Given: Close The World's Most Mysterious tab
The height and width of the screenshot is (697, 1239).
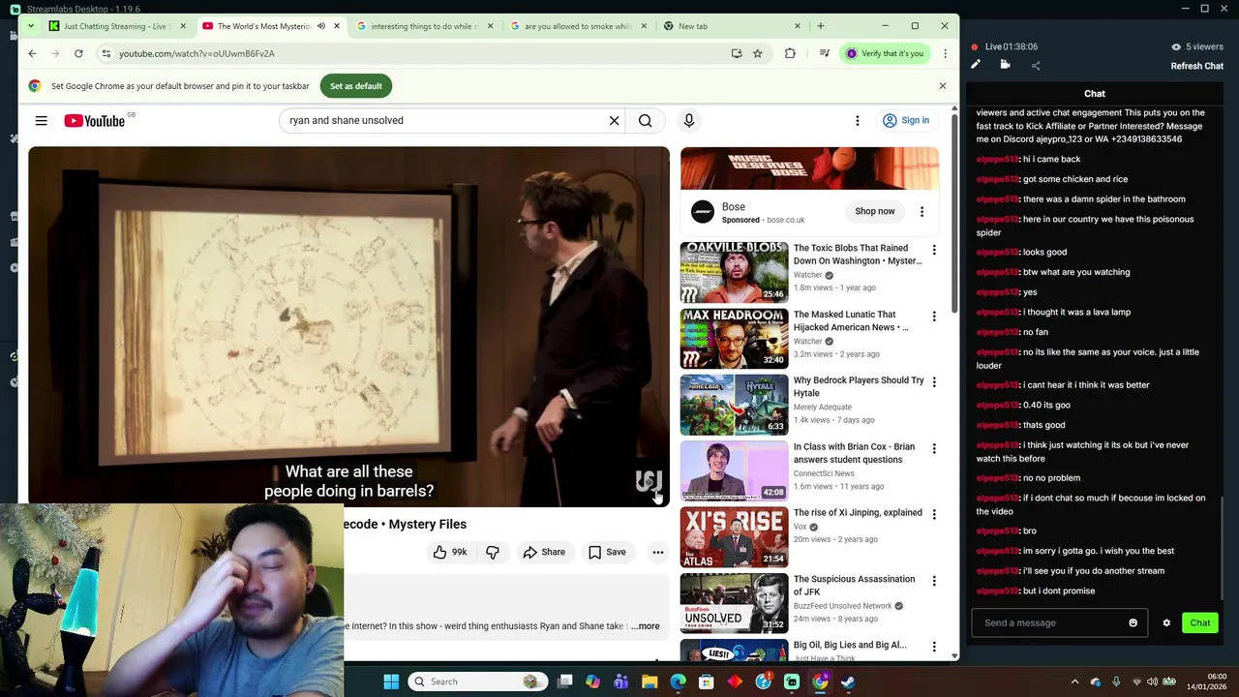Looking at the screenshot, I should pos(337,26).
